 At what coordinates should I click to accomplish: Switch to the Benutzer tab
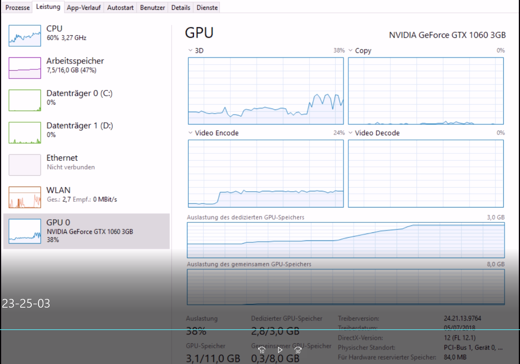152,8
